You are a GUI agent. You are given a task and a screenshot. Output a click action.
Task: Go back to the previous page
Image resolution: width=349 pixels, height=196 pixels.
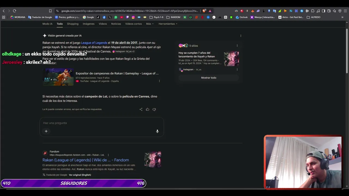tap(4, 11)
